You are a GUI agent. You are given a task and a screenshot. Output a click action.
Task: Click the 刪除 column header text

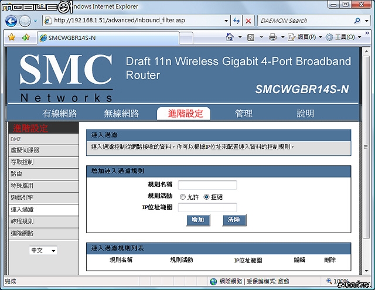330,260
